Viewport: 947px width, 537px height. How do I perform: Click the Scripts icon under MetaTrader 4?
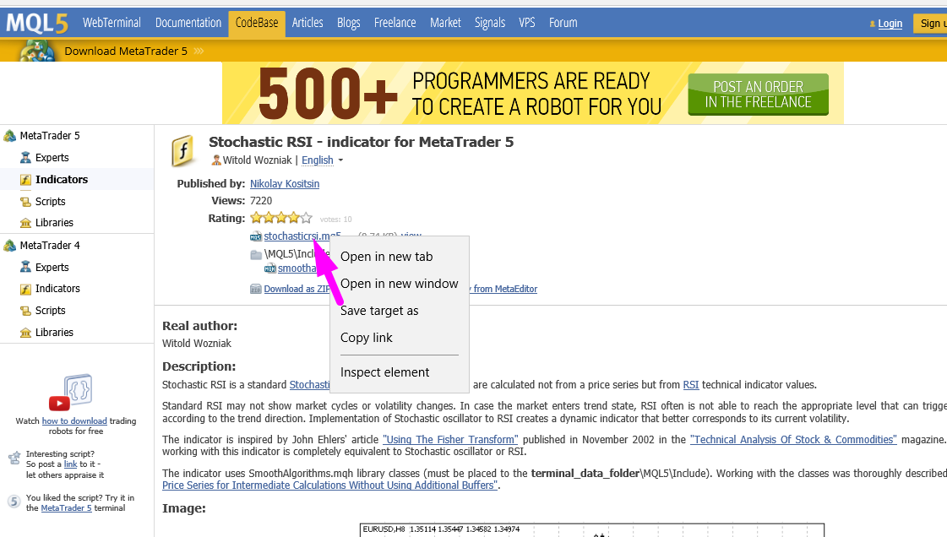pos(25,311)
